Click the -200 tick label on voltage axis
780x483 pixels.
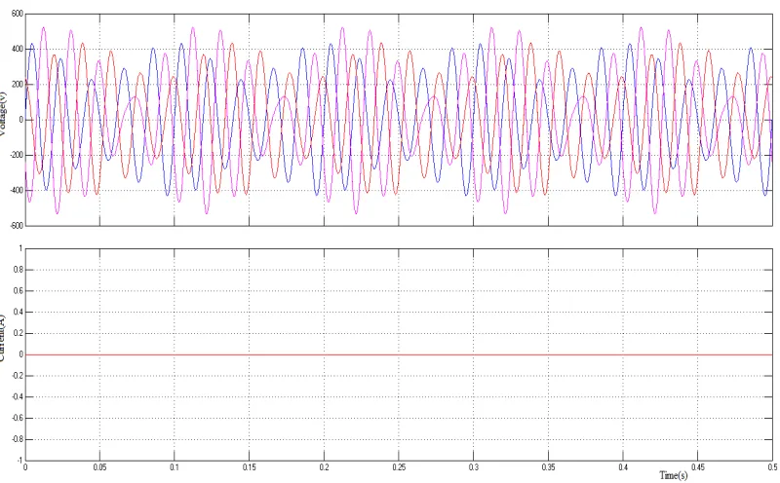coord(16,155)
